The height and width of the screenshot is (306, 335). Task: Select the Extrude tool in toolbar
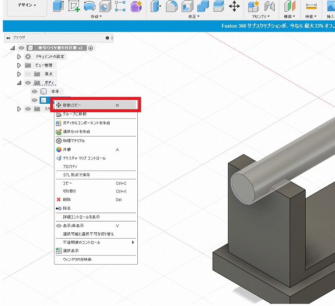point(58,6)
